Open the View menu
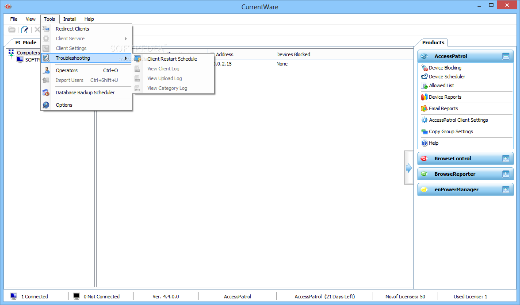Screen dimensions: 520x305 click(x=31, y=19)
